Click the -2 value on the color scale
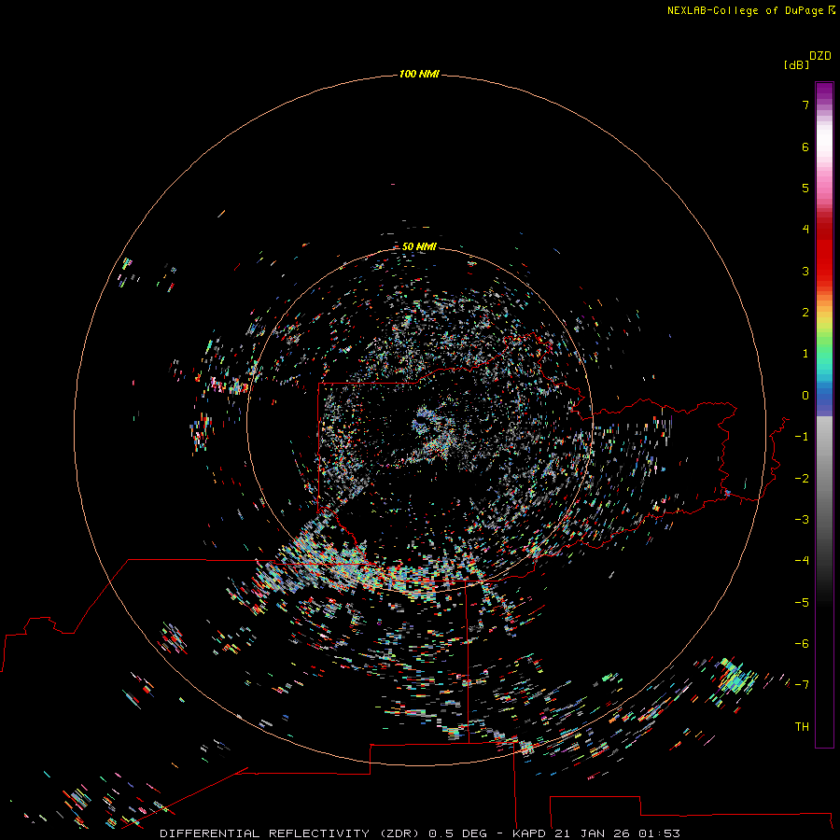 click(802, 479)
